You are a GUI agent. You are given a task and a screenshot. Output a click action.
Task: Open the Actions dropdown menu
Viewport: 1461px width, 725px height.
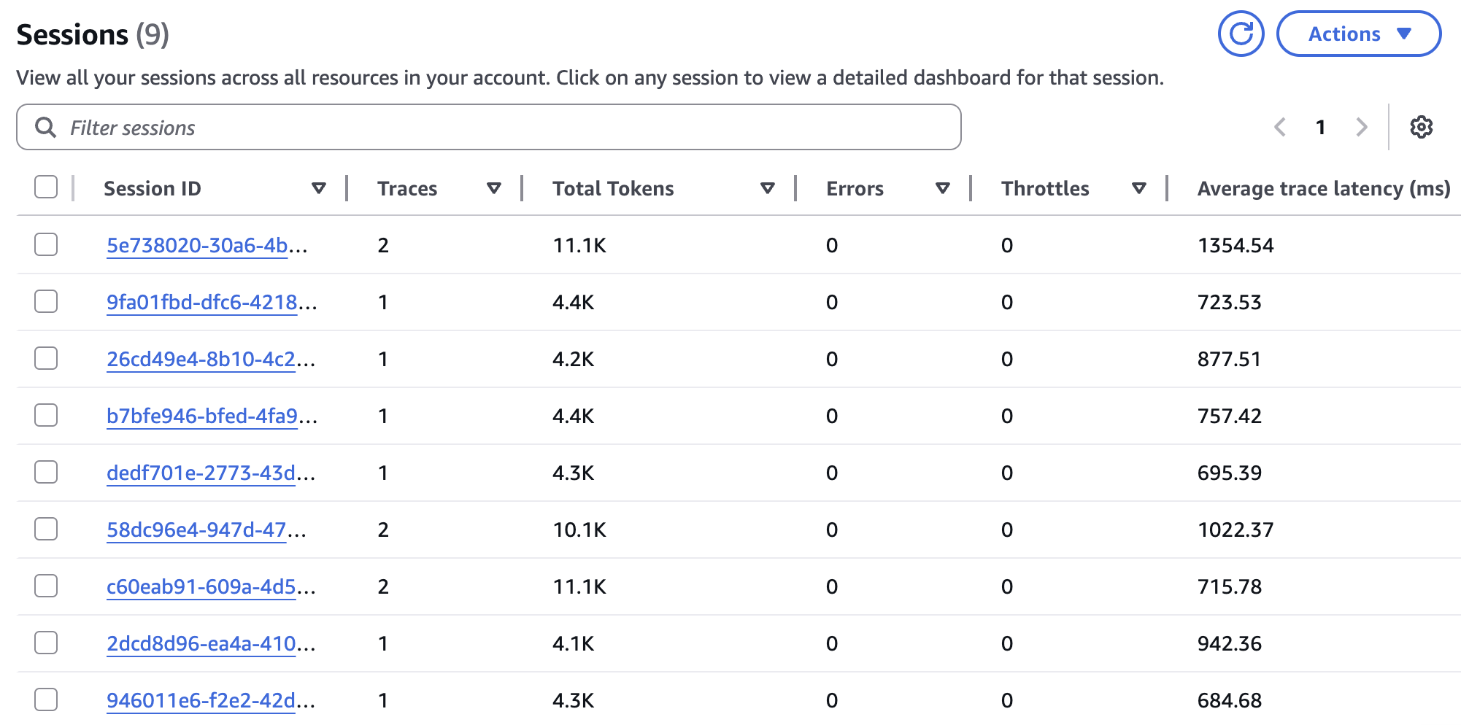click(1359, 33)
